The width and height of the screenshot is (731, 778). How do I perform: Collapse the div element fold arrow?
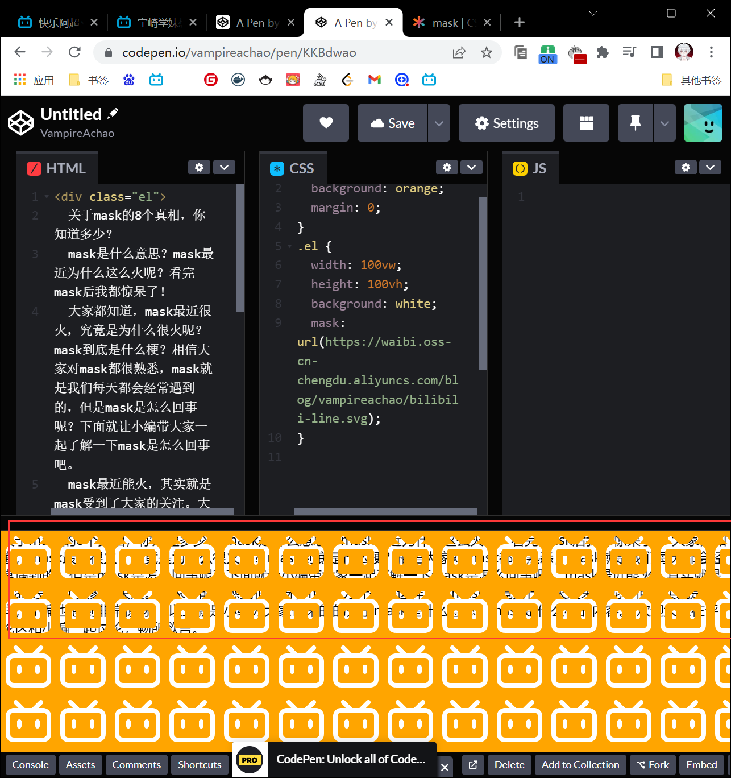click(x=47, y=197)
